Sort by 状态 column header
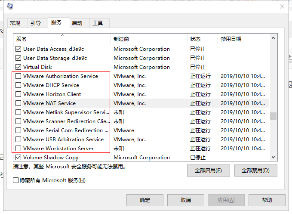 pyautogui.click(x=203, y=39)
